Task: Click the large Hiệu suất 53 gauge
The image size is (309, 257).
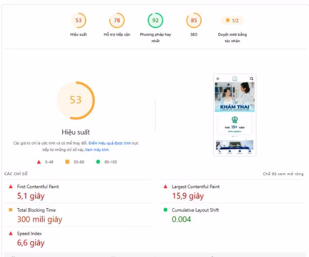Action: (76, 100)
